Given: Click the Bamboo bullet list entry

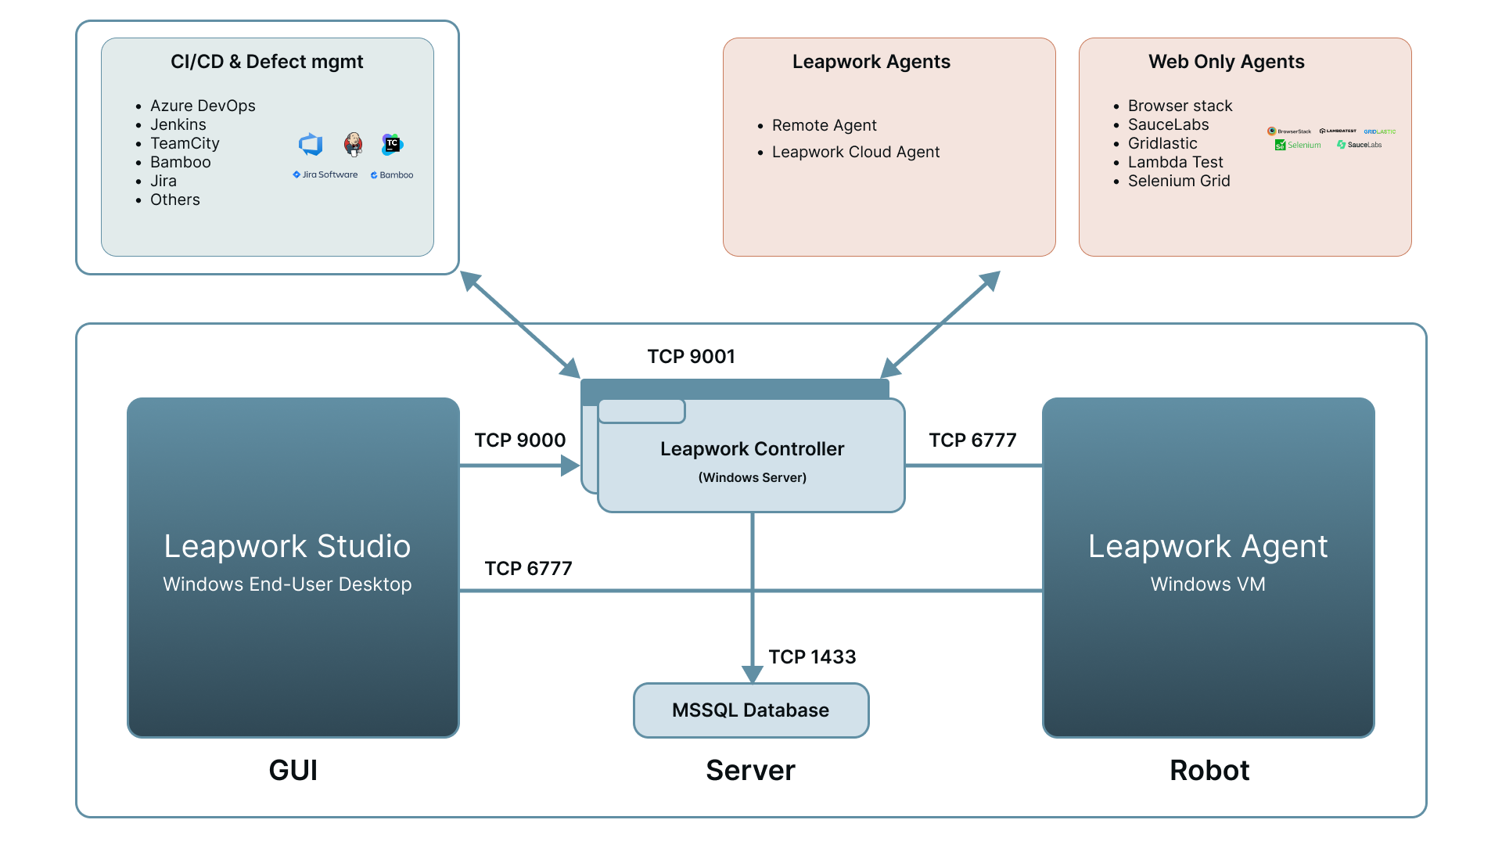Looking at the screenshot, I should pos(181,162).
